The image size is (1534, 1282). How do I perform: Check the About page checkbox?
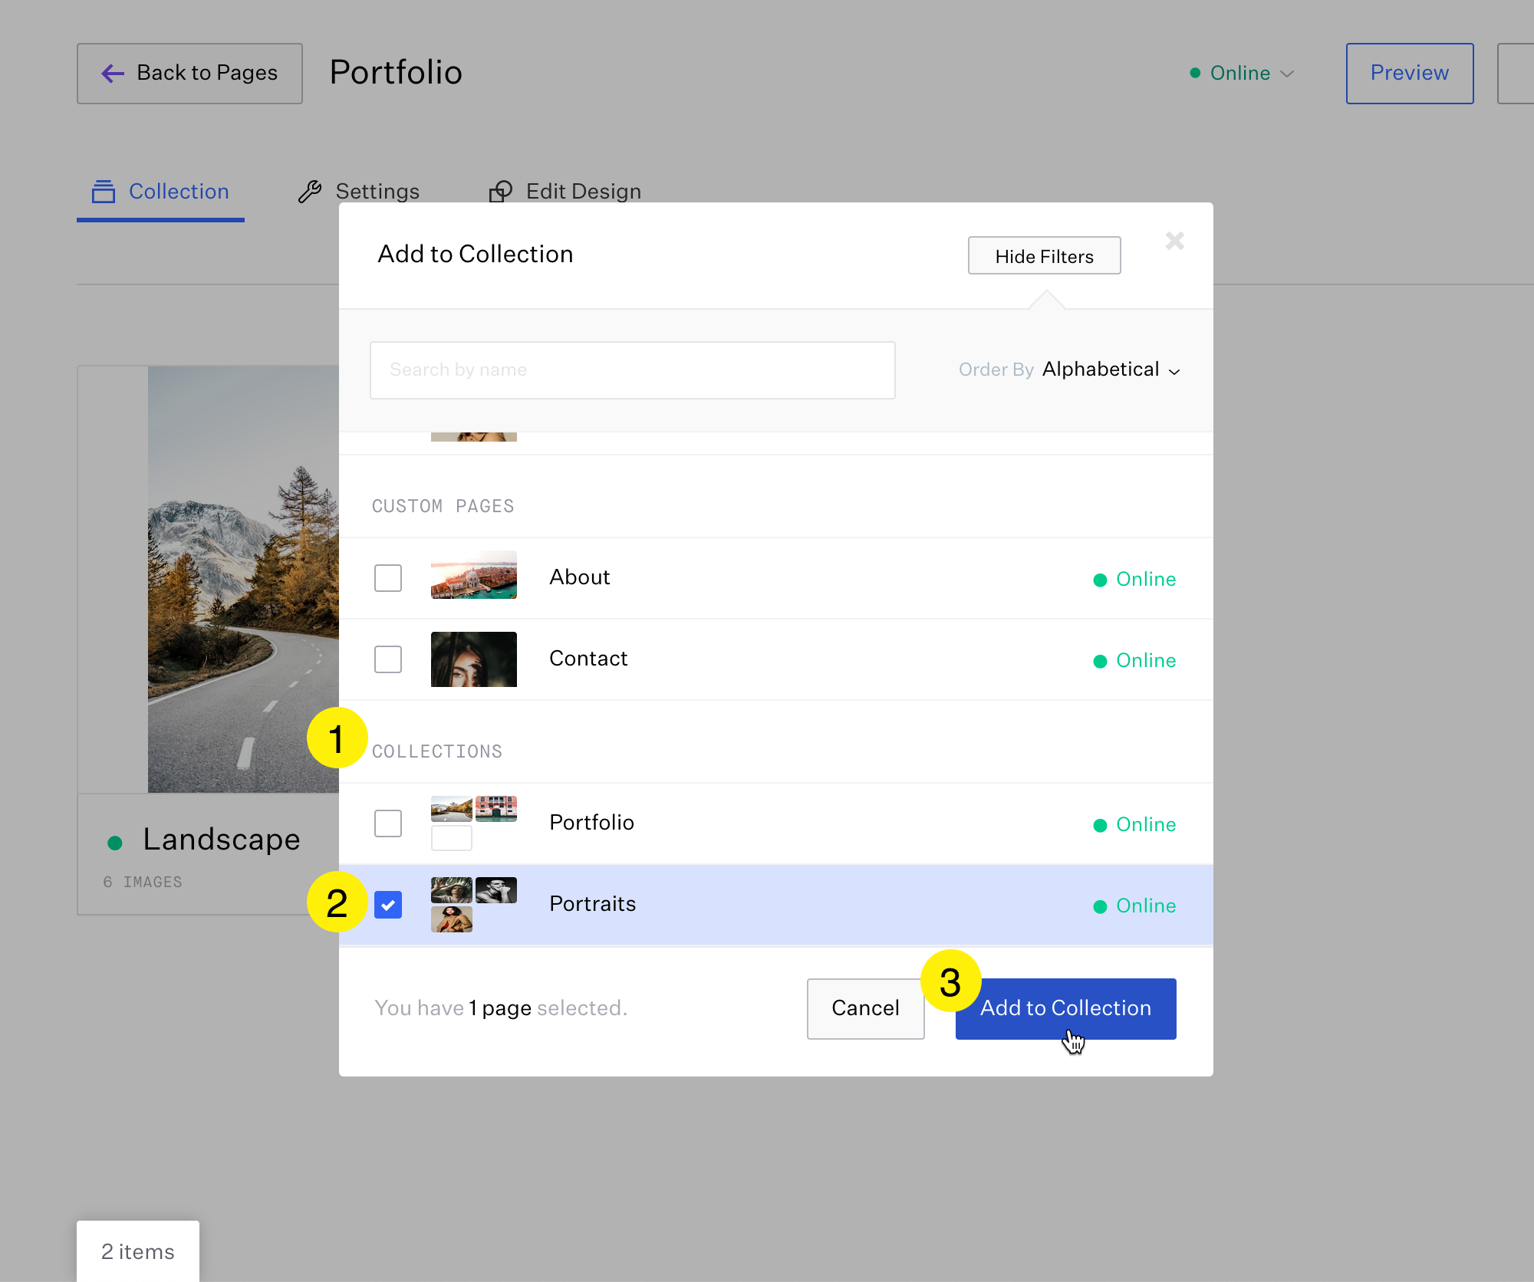click(x=388, y=577)
